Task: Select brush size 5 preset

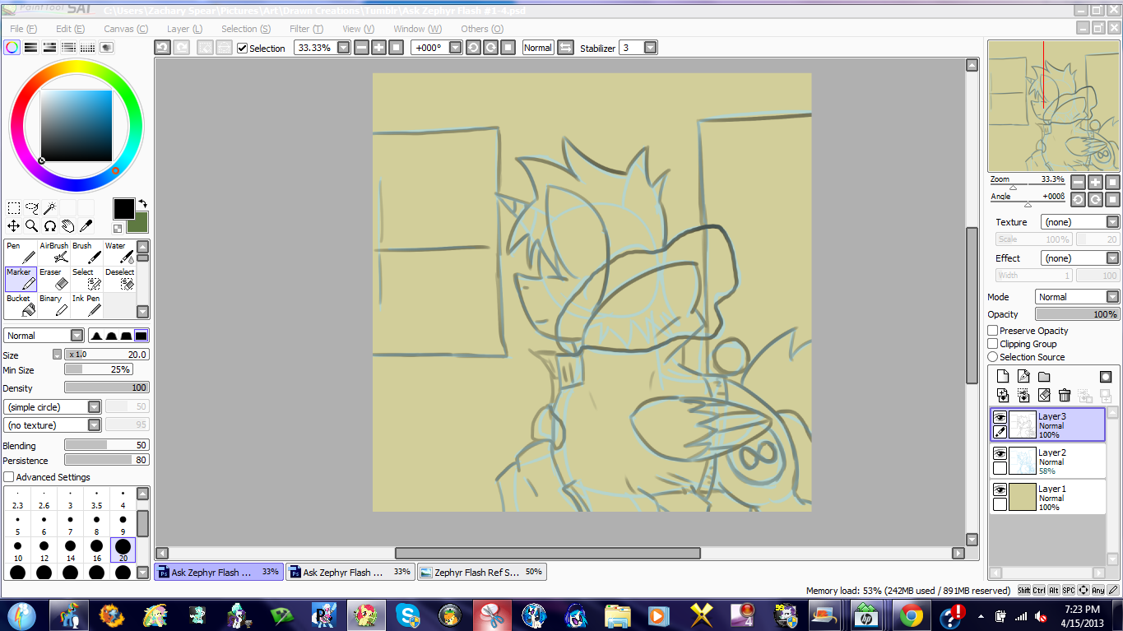Action: point(17,524)
